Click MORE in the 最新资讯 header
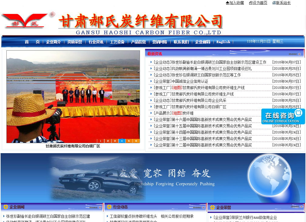 295,54
